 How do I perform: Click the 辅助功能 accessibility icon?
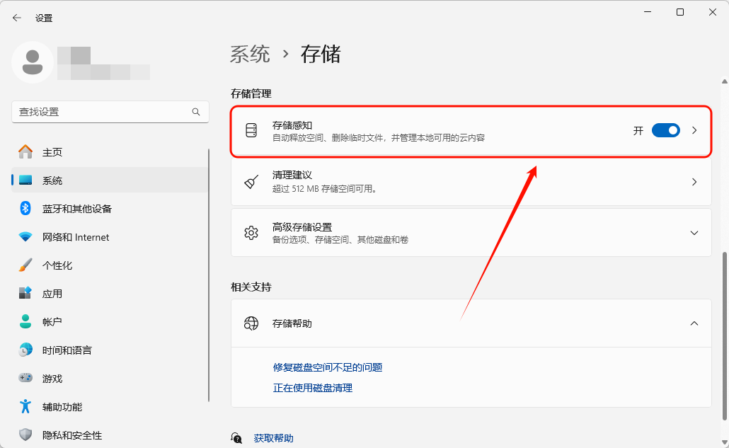click(x=25, y=406)
